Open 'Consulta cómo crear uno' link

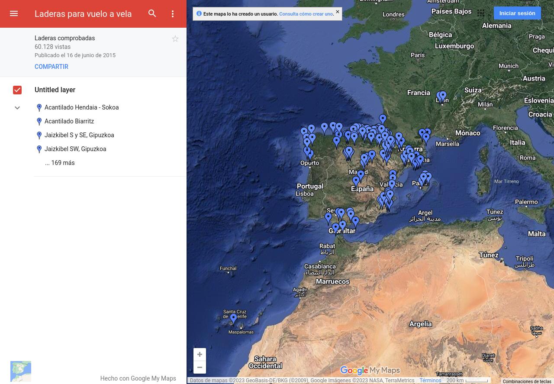[x=306, y=14]
